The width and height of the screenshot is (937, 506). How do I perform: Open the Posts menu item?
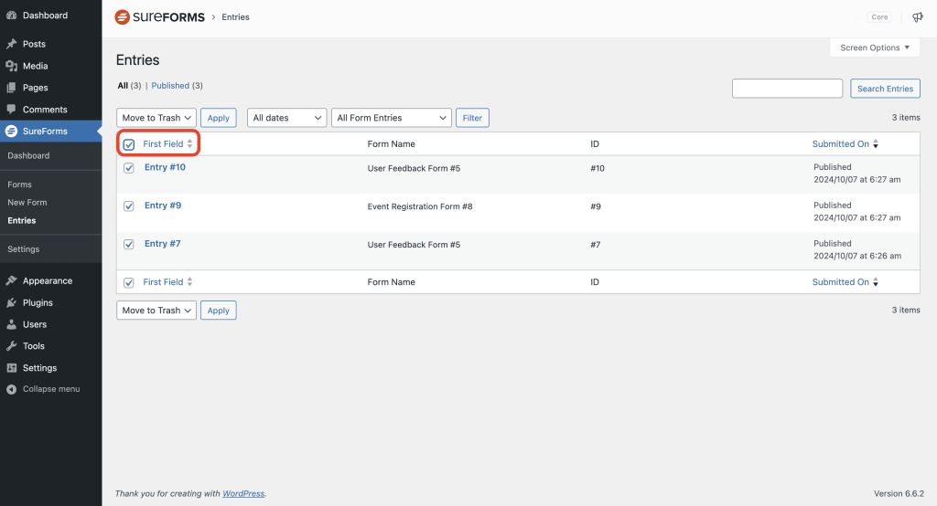pos(34,44)
